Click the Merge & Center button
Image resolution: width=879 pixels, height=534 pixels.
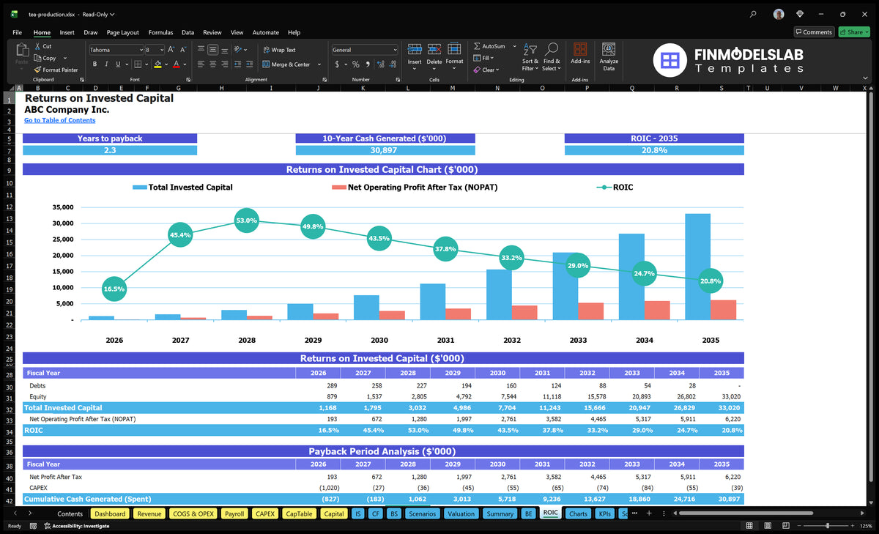point(286,64)
